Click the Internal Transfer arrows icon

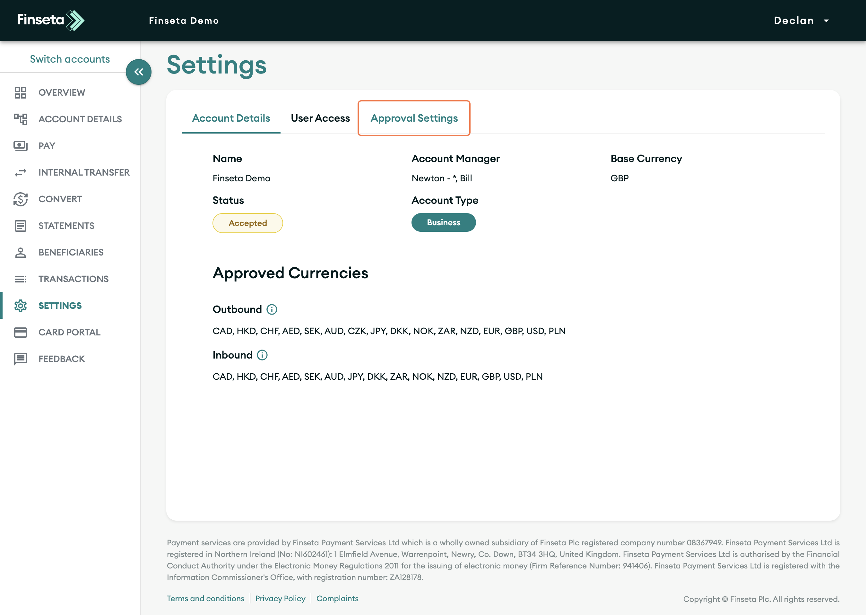[x=21, y=172]
